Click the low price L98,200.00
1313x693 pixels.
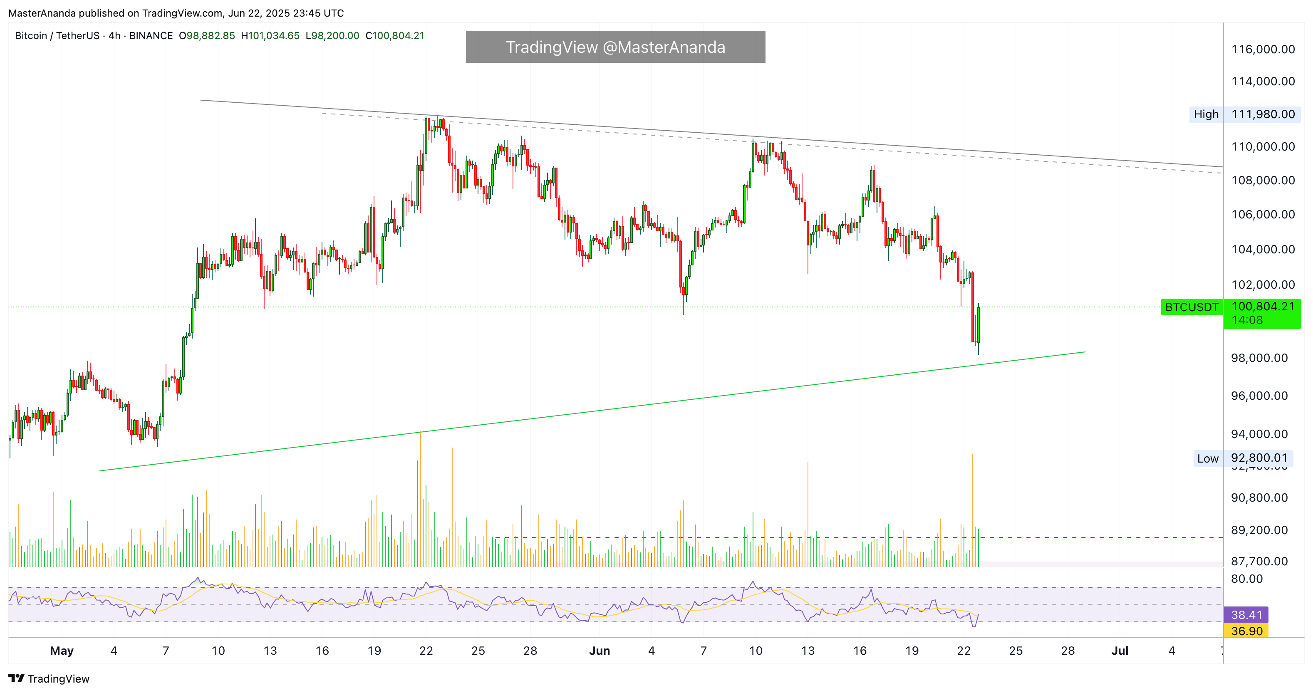coord(332,36)
